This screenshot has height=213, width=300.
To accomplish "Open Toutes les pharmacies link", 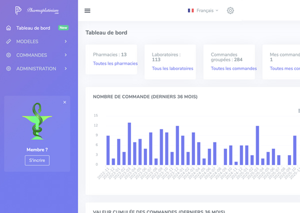I will 115,63.
